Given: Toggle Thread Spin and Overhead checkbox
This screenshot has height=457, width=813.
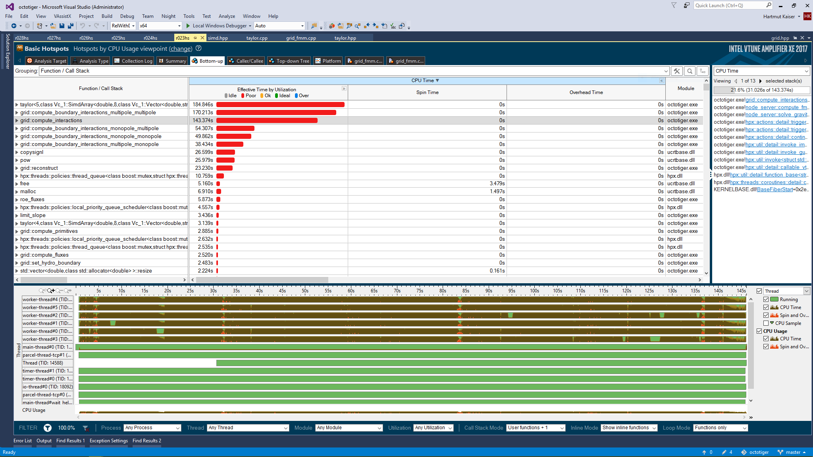Looking at the screenshot, I should (766, 315).
